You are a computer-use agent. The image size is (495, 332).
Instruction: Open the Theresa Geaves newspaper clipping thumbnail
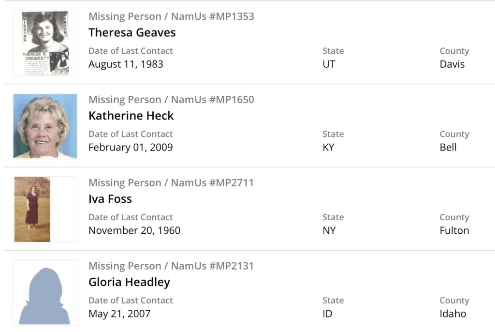45,43
